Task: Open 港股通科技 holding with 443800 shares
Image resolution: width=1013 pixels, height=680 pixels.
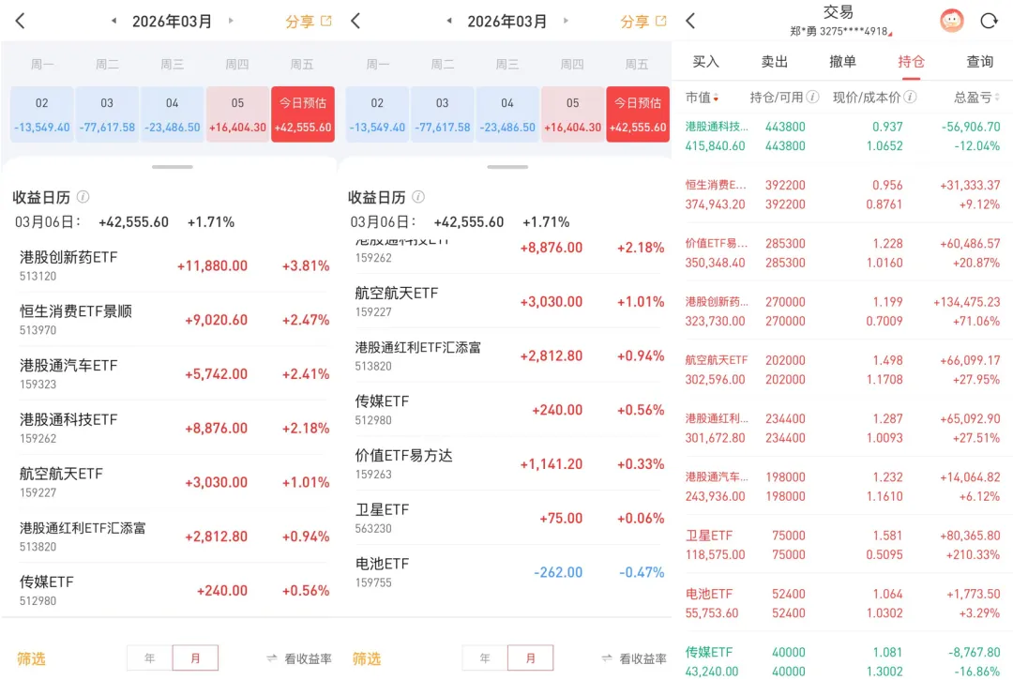Action: click(842, 136)
